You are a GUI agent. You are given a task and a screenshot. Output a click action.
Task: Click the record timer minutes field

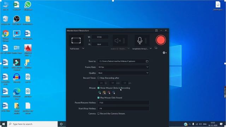pyautogui.click(x=113, y=83)
